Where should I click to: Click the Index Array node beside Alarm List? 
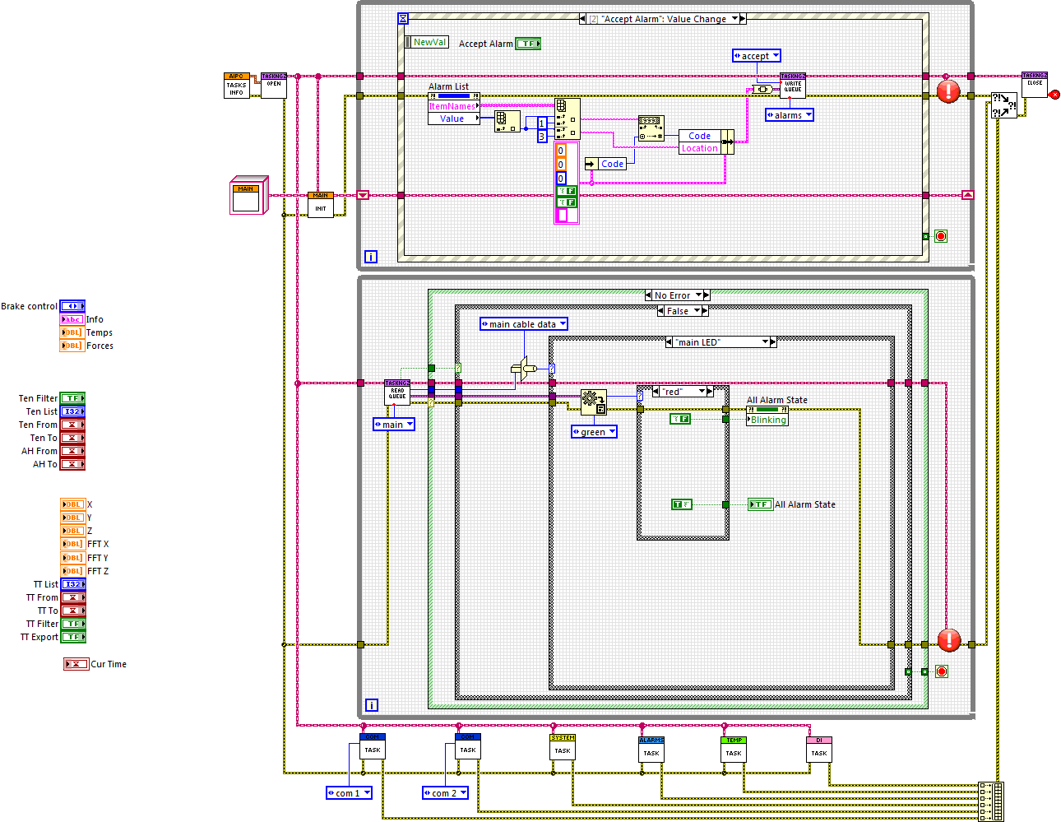click(x=507, y=121)
